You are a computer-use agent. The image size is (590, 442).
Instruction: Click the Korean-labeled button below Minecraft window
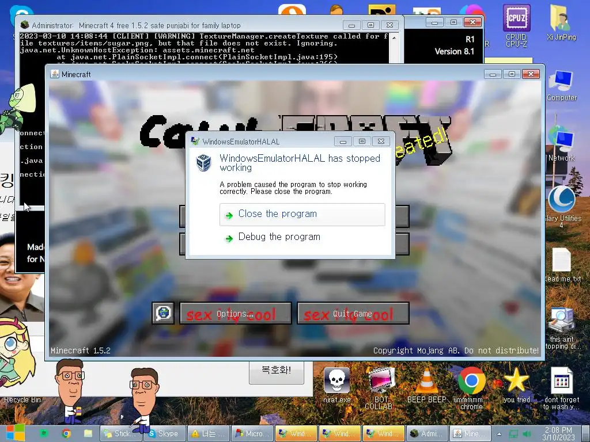coord(276,371)
